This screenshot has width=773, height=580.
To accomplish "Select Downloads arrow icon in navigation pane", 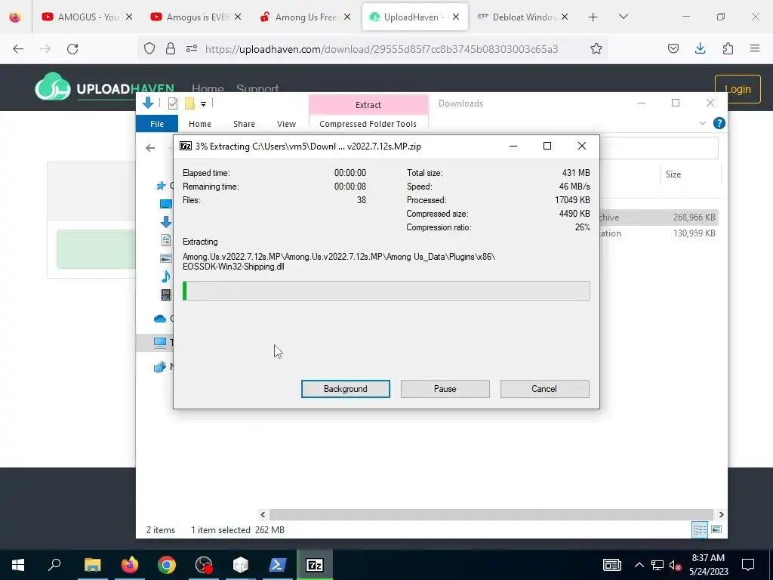I will 166,222.
